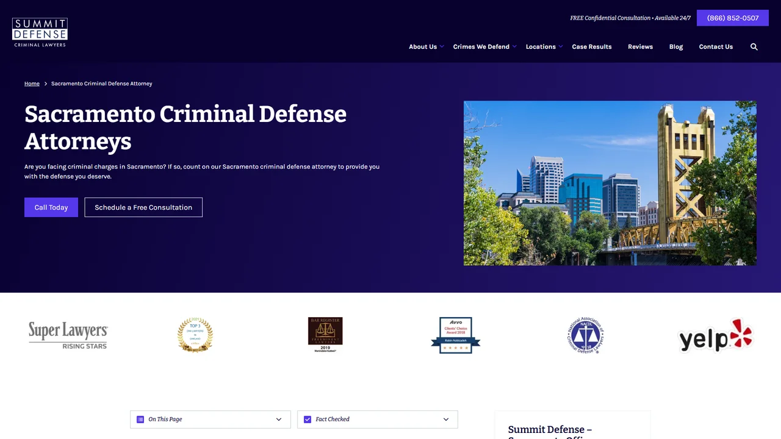Open the site search magnifier icon
Screen dimensions: 781x439
754,47
